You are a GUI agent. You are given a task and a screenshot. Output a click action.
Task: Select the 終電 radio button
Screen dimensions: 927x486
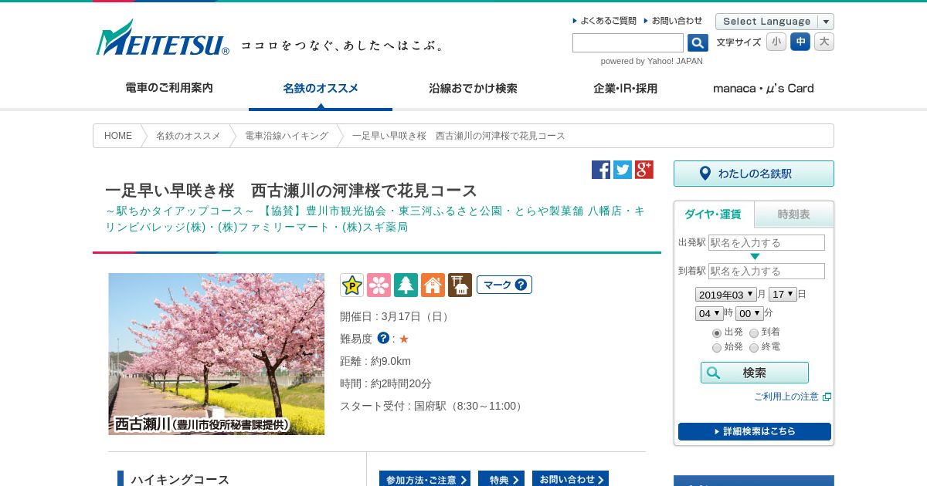754,348
